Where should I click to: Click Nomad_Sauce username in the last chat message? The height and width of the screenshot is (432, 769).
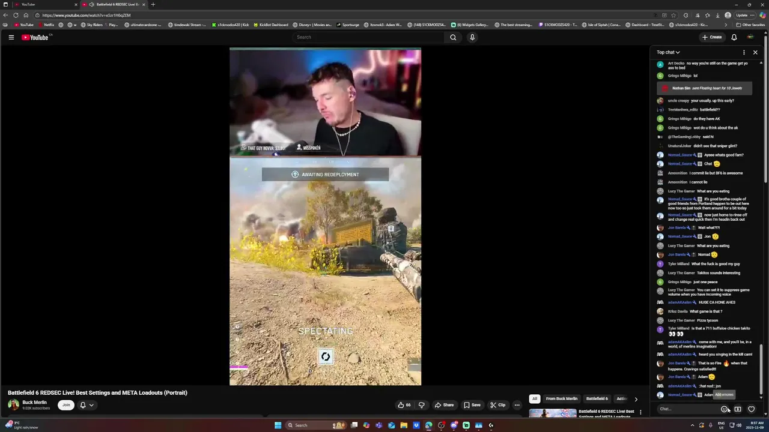coord(680,395)
